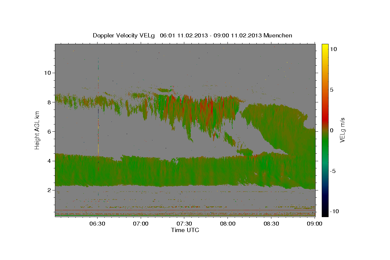Click the colorbar value -5 label
The image size is (390, 260).
[332, 171]
